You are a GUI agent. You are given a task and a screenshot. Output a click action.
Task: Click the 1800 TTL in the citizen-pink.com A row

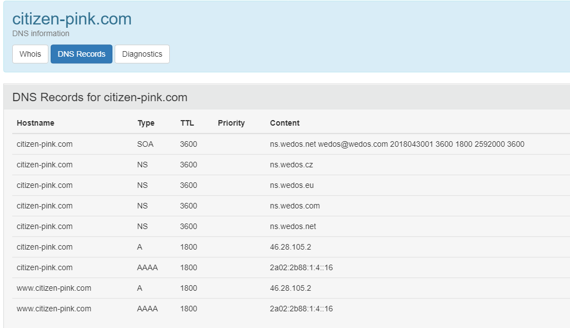coord(188,247)
